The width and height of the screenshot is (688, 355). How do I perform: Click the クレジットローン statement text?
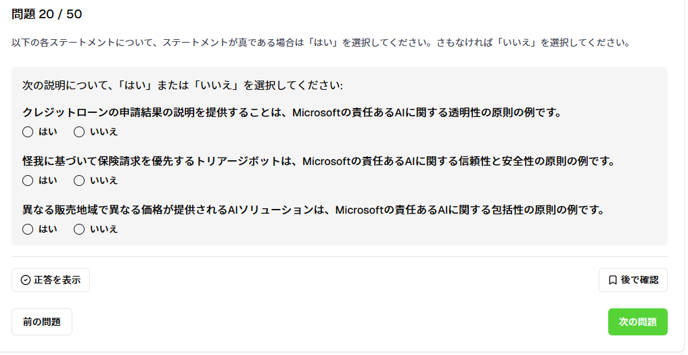tap(292, 113)
